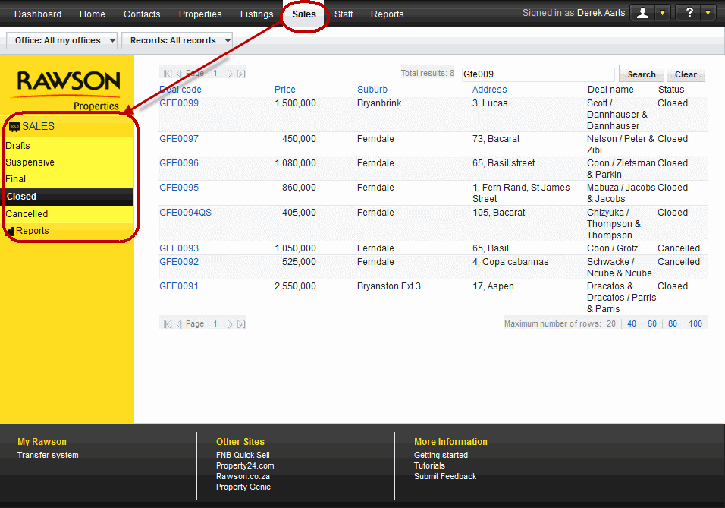
Task: Open the Listings tab in top navigation
Action: 256,14
